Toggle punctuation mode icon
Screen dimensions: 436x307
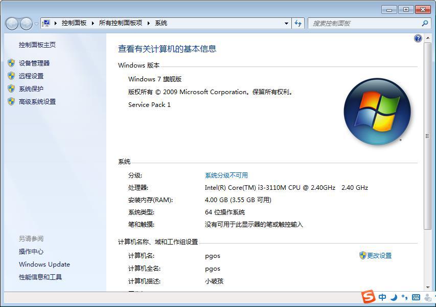405,298
